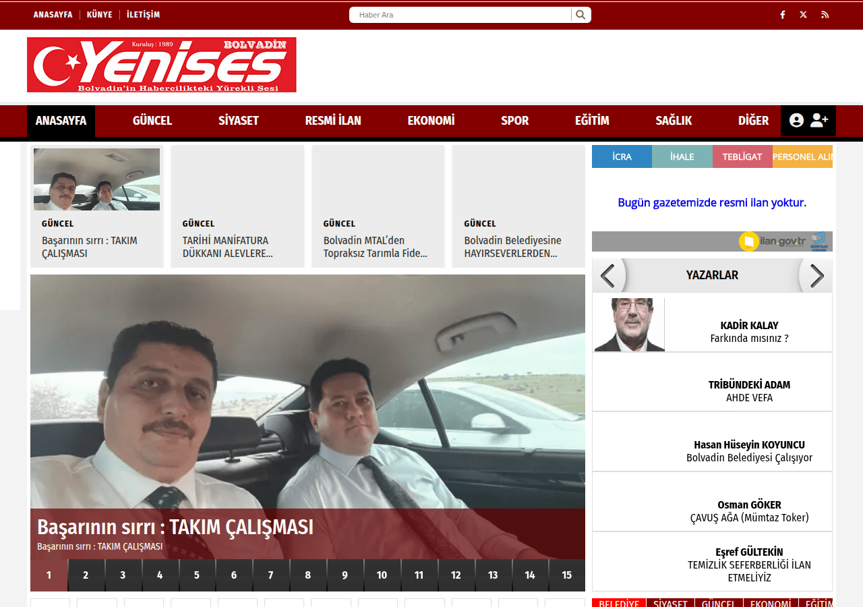This screenshot has height=607, width=863.
Task: Select slide number 9
Action: 345,575
